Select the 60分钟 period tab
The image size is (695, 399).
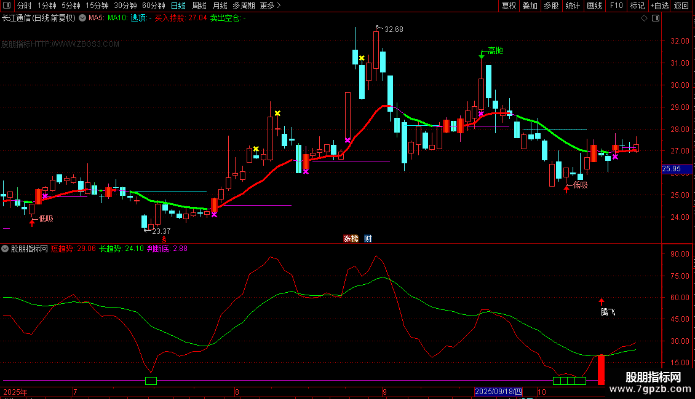[154, 6]
